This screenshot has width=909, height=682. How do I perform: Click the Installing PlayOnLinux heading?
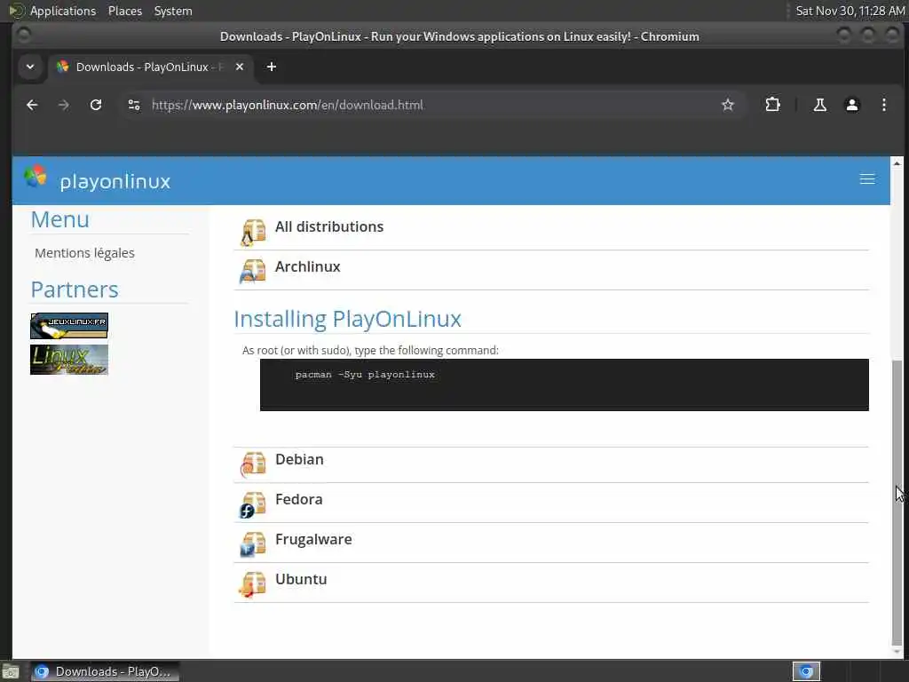click(x=347, y=319)
